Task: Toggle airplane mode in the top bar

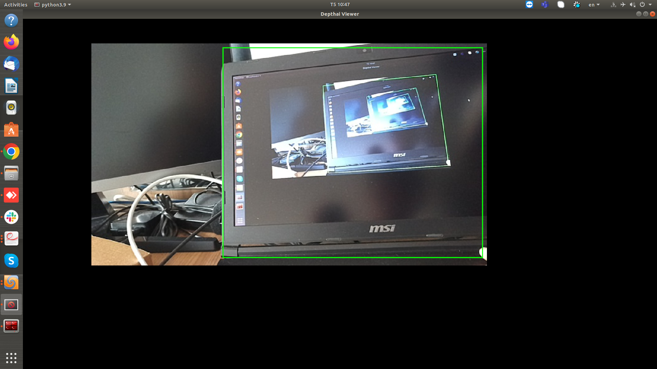Action: point(622,4)
